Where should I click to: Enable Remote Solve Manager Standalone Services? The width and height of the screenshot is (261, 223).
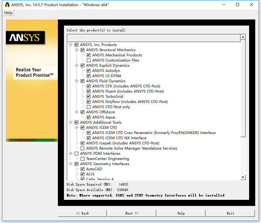(83, 148)
